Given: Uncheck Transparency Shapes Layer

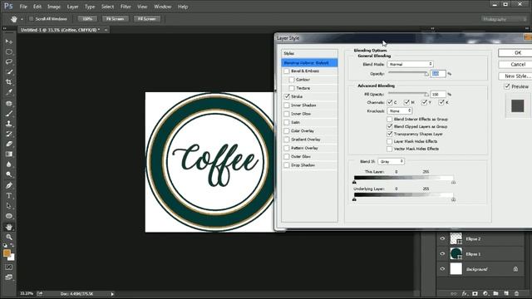Looking at the screenshot, I should coord(390,134).
